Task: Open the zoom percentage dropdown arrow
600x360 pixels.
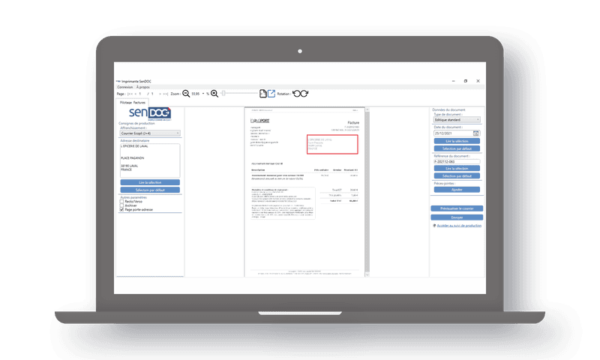Action: click(x=203, y=94)
